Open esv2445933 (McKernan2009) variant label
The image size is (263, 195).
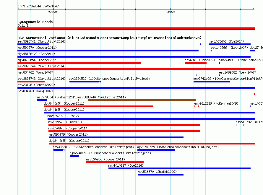pos(240,60)
